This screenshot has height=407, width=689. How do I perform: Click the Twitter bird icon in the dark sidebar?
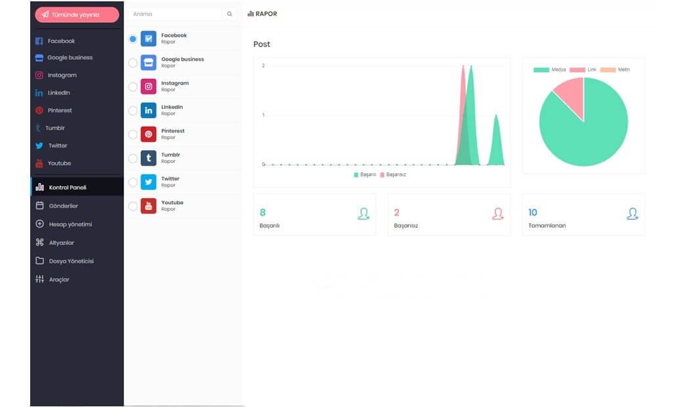(39, 146)
